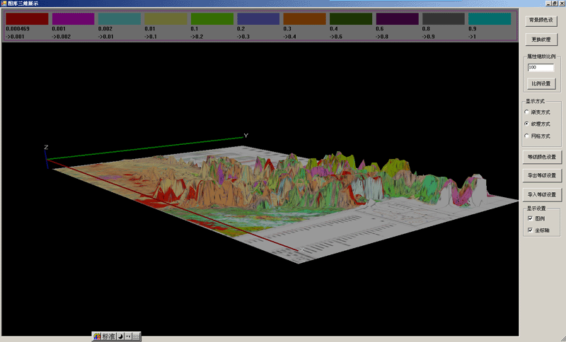Click the 比例设置 button
The width and height of the screenshot is (566, 342).
[x=541, y=83]
